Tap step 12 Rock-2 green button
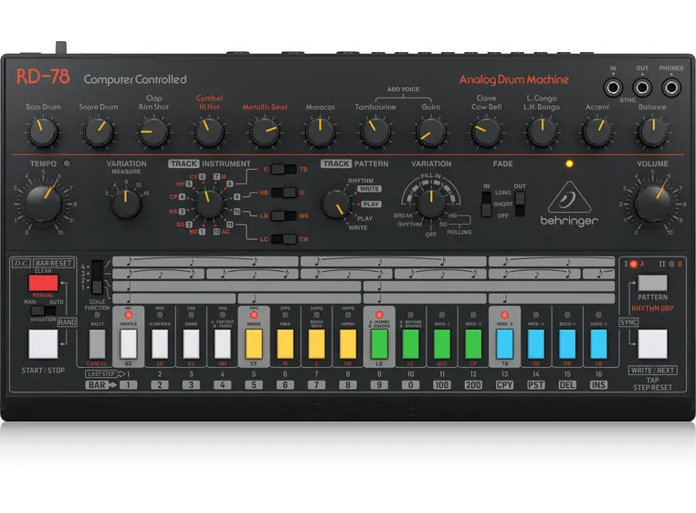The width and height of the screenshot is (696, 513). 473,344
